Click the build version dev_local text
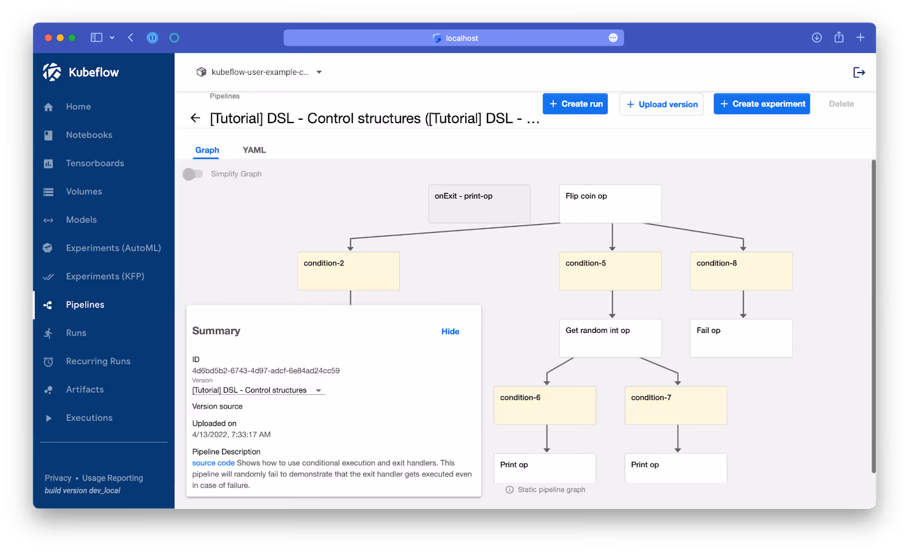909x552 pixels. (82, 491)
